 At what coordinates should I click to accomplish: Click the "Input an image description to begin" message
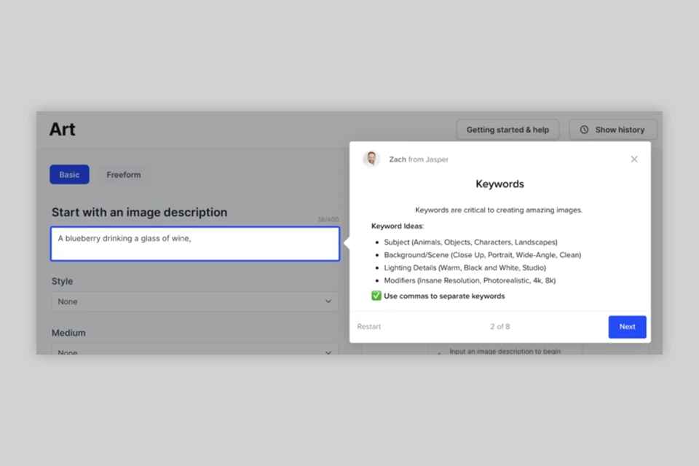coord(505,351)
